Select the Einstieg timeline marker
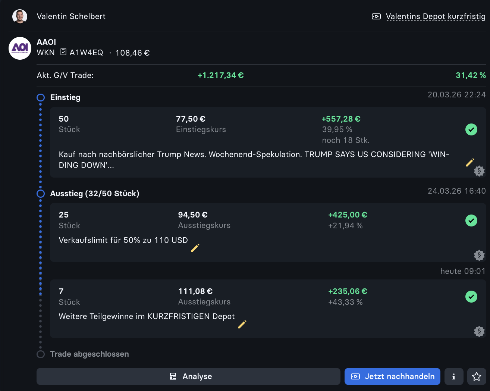This screenshot has height=391, width=490. point(41,97)
